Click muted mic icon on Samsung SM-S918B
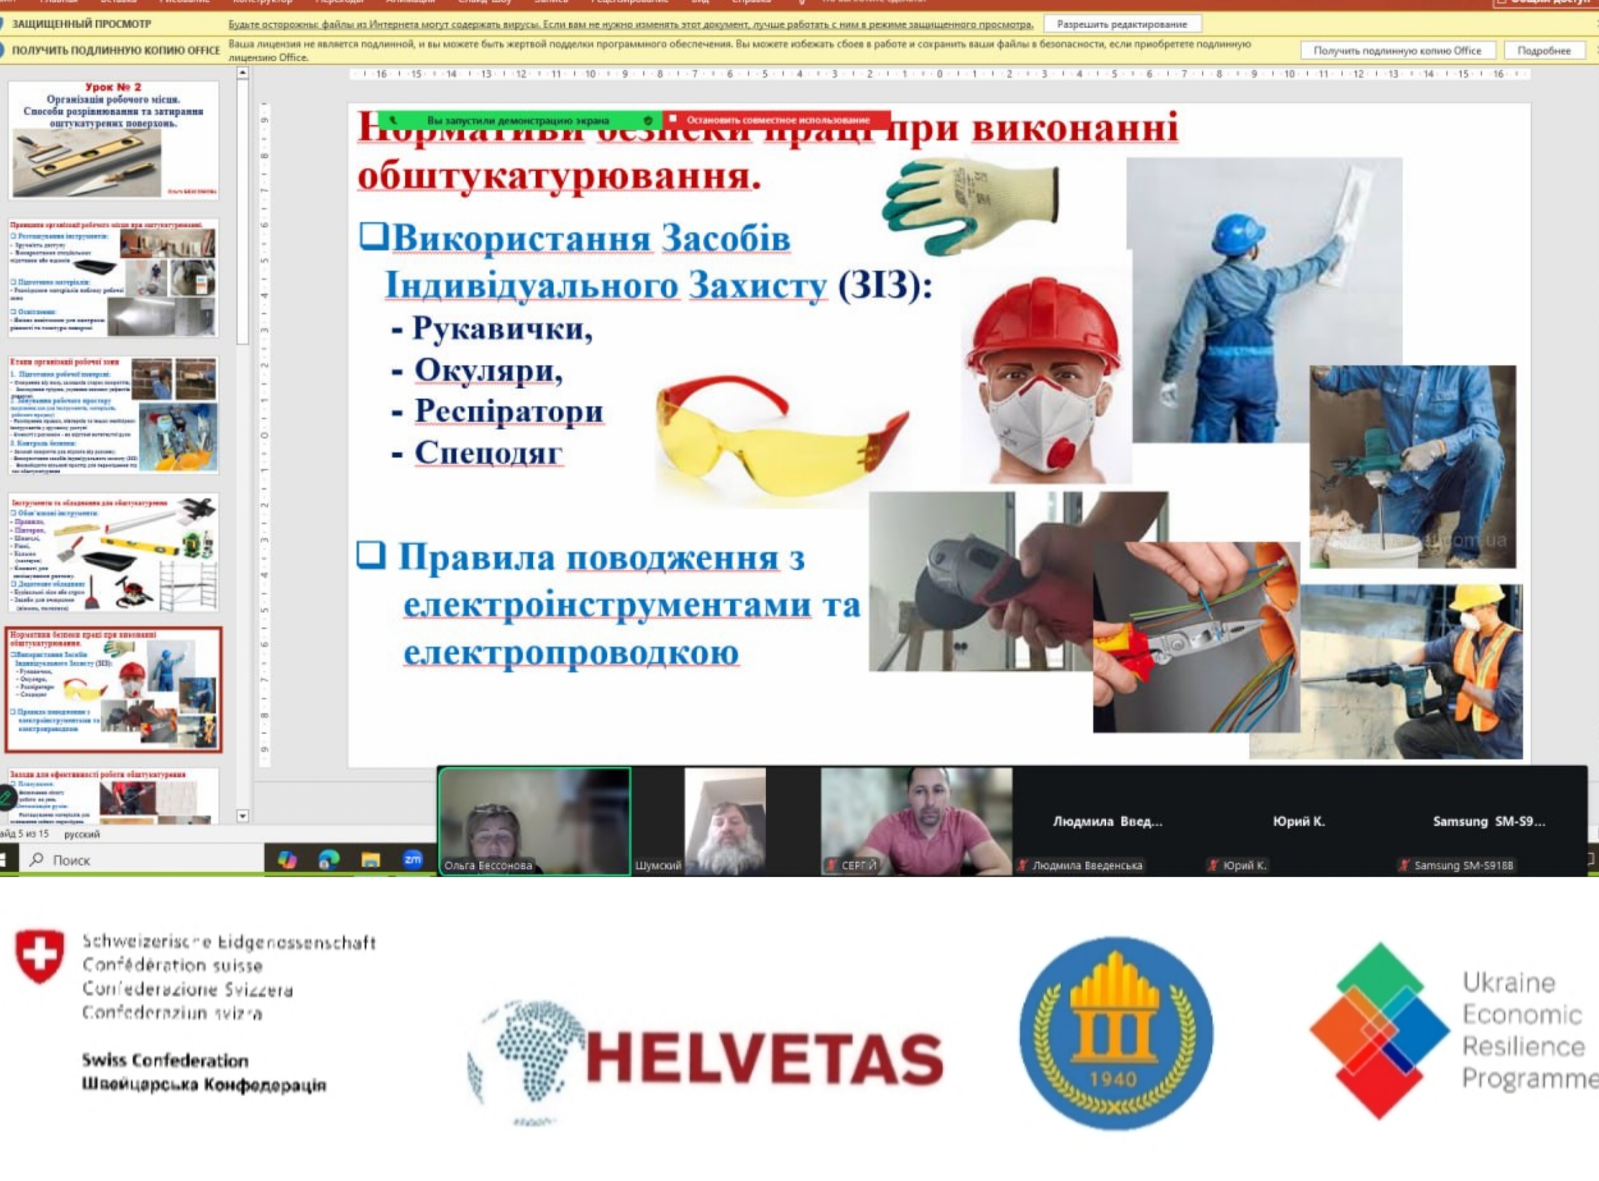The image size is (1599, 1181). pyautogui.click(x=1404, y=866)
